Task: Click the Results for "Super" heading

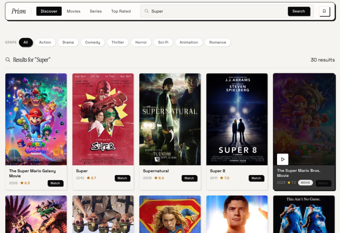Action: click(x=32, y=60)
